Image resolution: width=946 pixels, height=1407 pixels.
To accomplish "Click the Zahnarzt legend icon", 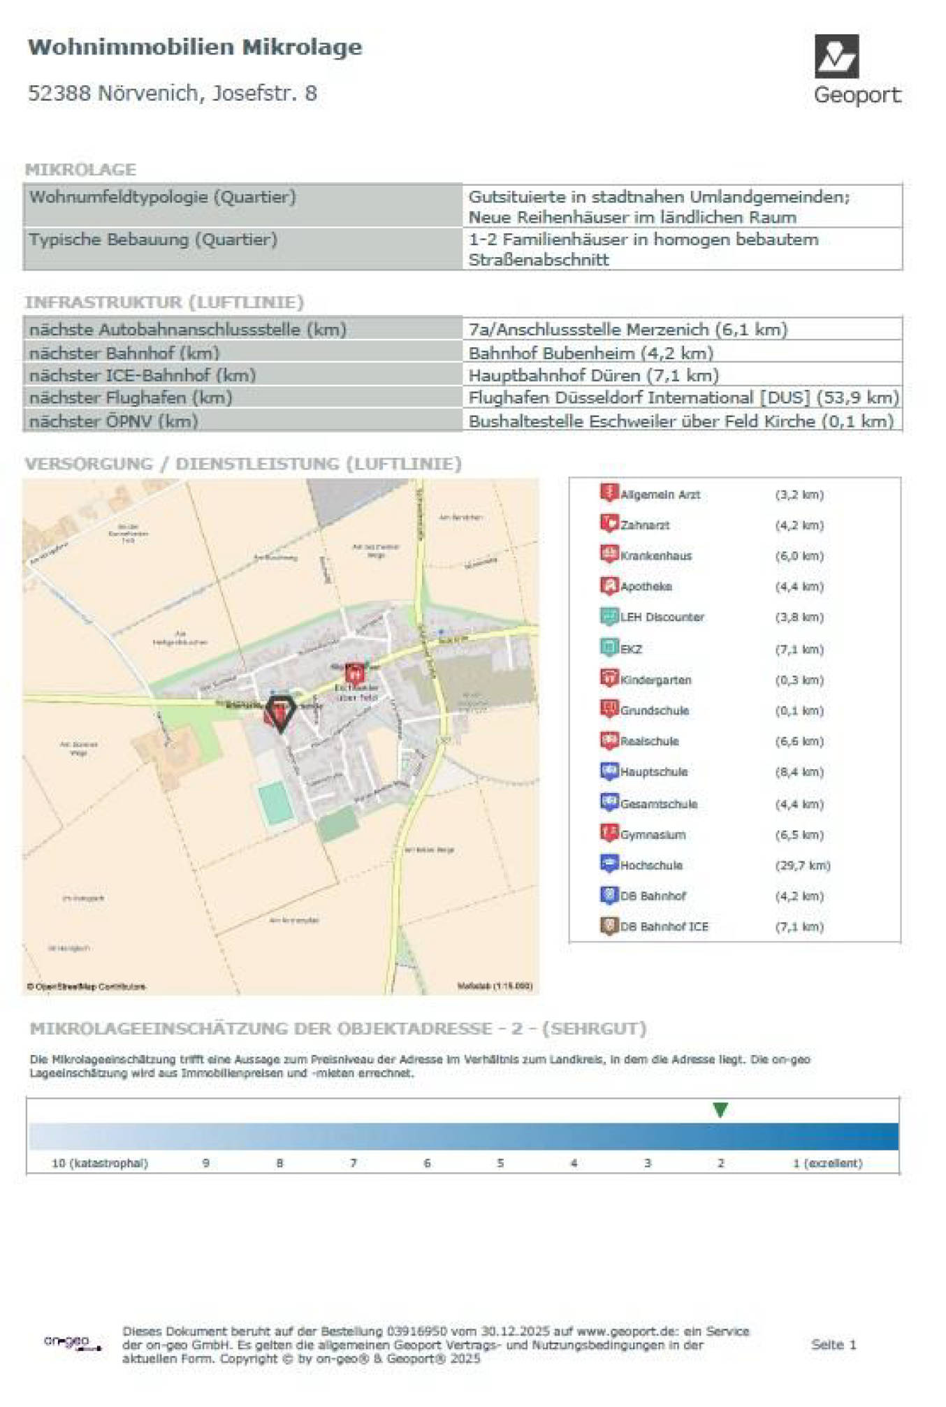I will click(x=609, y=523).
